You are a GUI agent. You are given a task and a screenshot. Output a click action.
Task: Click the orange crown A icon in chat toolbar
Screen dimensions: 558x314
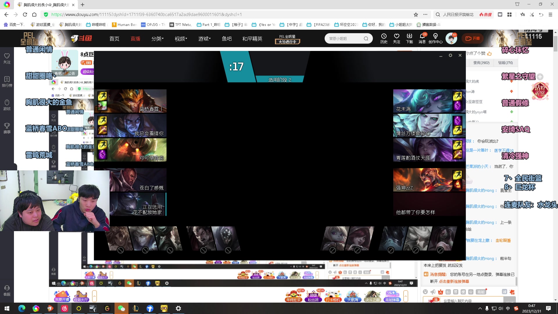coord(441,292)
